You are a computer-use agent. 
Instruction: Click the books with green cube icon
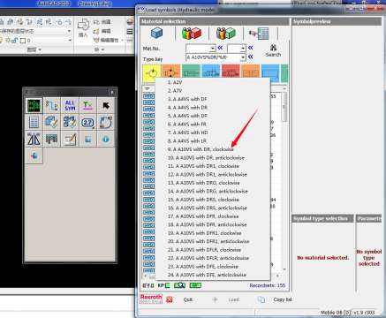click(225, 34)
